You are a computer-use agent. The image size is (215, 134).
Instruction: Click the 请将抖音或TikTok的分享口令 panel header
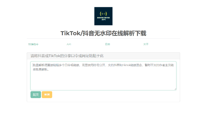tap(67, 56)
